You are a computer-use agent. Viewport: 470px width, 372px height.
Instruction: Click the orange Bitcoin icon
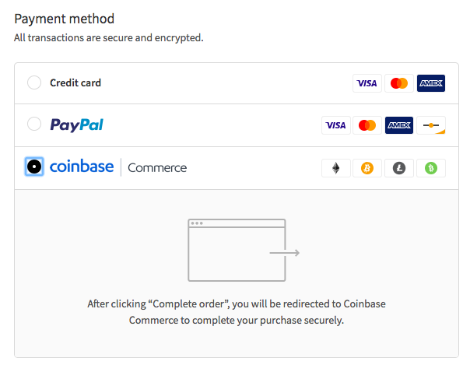pyautogui.click(x=367, y=168)
